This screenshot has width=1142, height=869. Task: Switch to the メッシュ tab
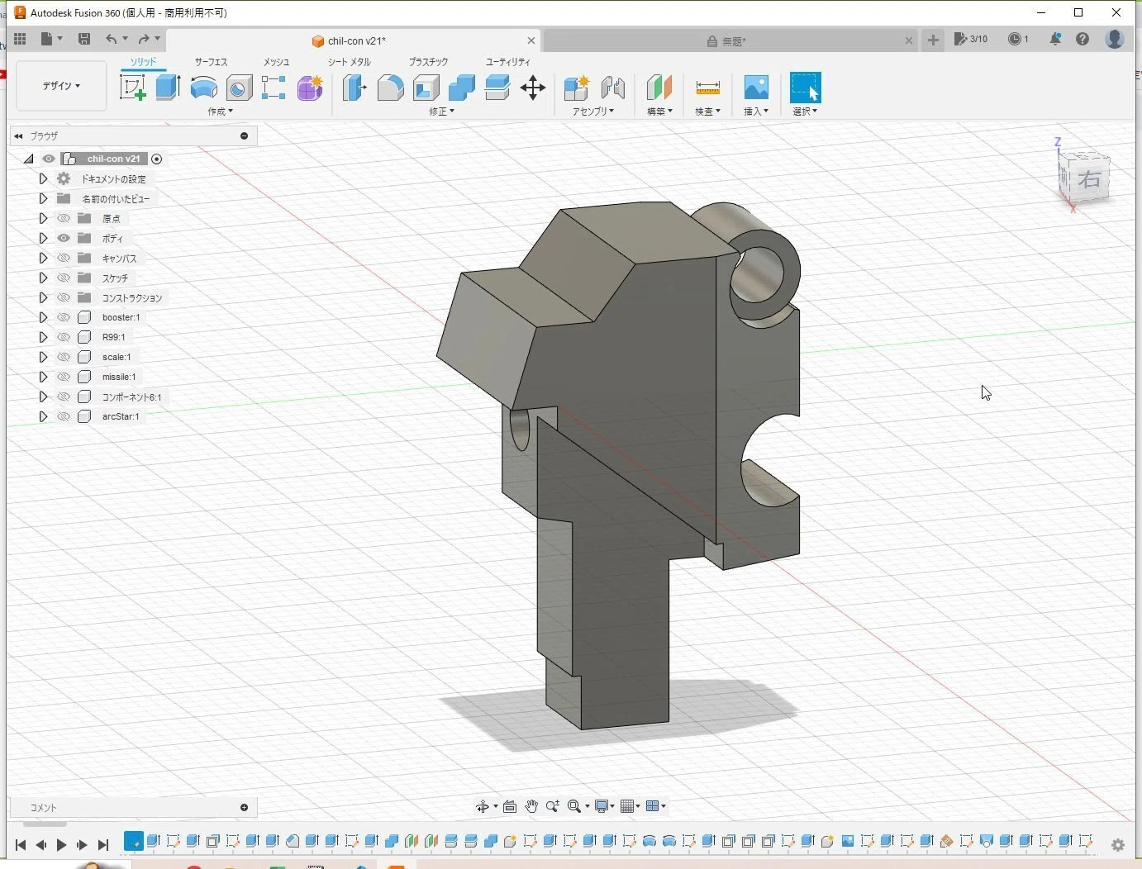tap(276, 62)
